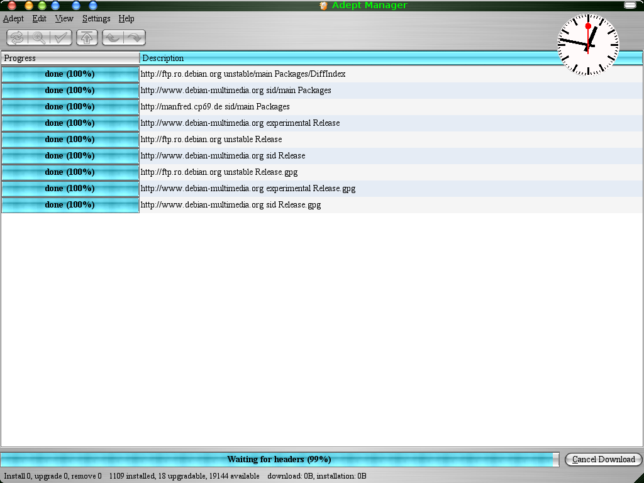
Task: Open the Help menu
Action: click(x=126, y=18)
